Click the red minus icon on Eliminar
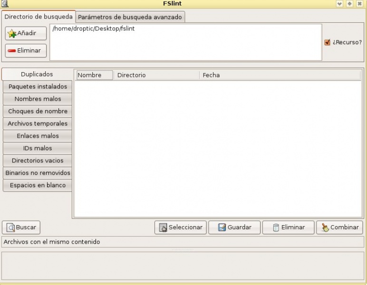Screen dimensions: 367x285 (12, 51)
